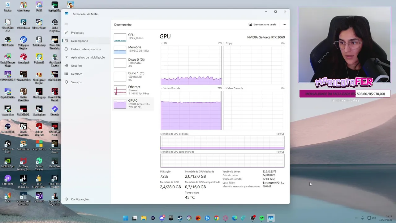Open the Sons Of The Forest shortcut
Screen dimensions: 396x223
(55, 95)
